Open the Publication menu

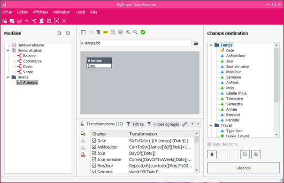click(61, 12)
